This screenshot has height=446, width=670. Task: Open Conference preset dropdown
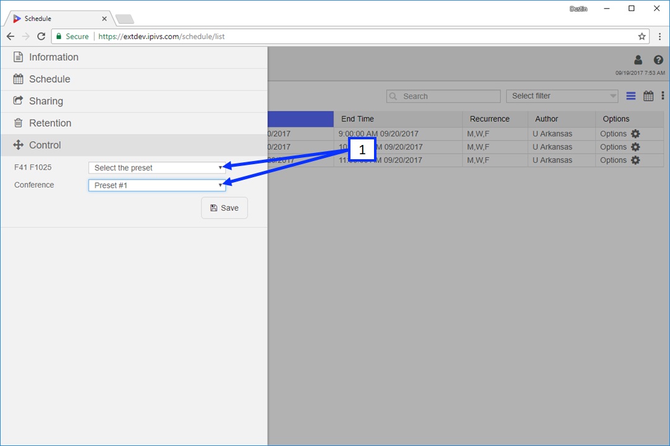point(157,185)
